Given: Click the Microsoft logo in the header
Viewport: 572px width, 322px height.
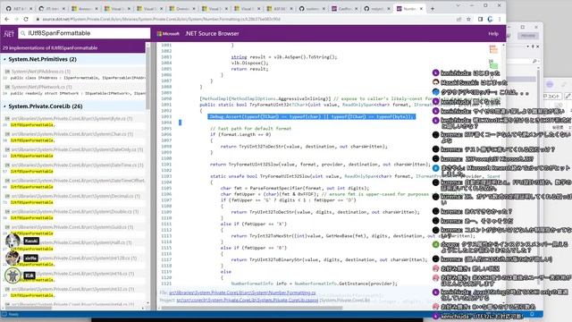Looking at the screenshot, I should point(168,34).
